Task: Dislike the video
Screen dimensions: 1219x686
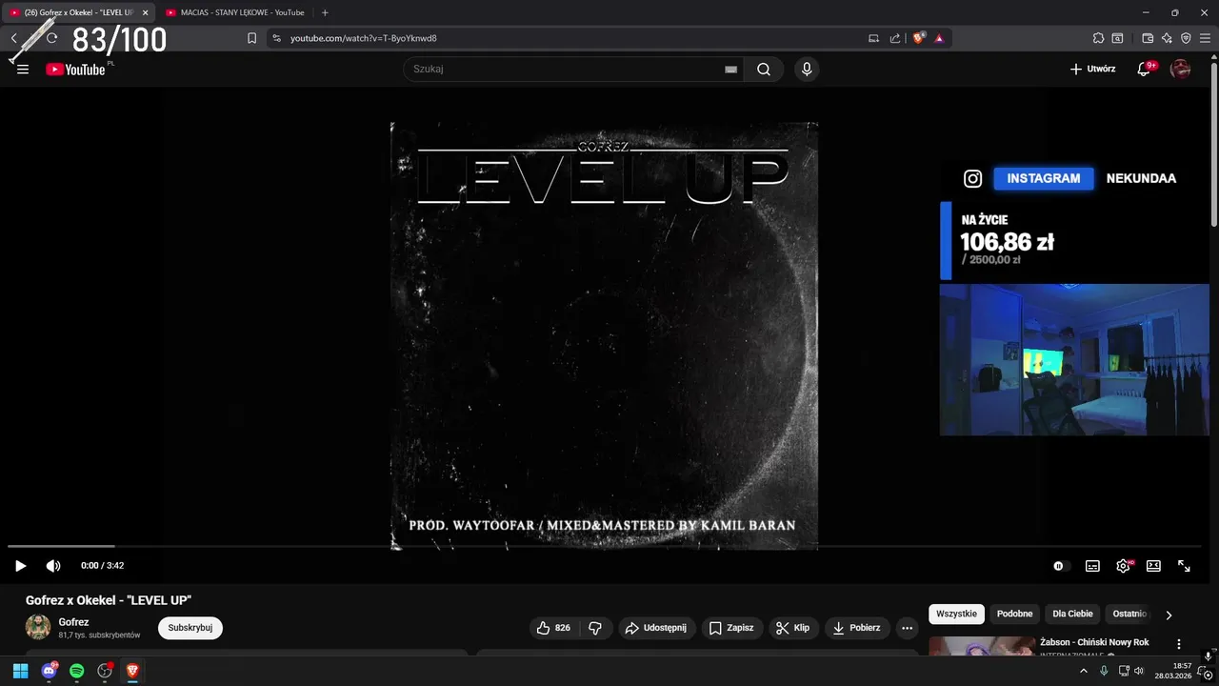Action: coord(595,628)
